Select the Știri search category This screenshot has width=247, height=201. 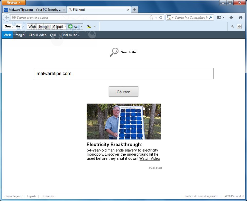[53, 35]
